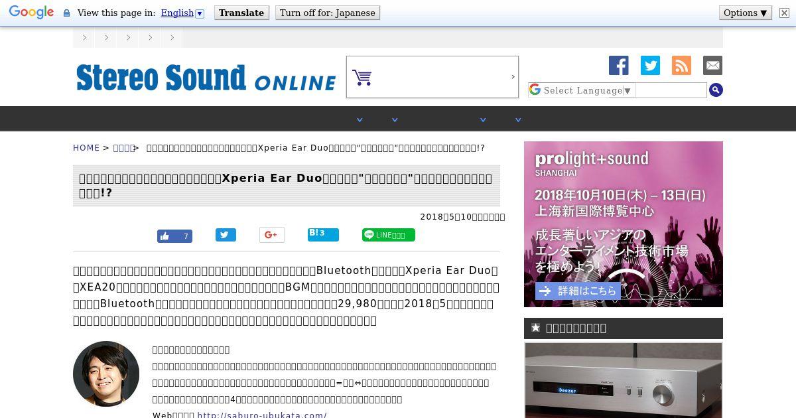Click the 2018 May 10 publish date
Screen dimensions: 796x418
462,217
